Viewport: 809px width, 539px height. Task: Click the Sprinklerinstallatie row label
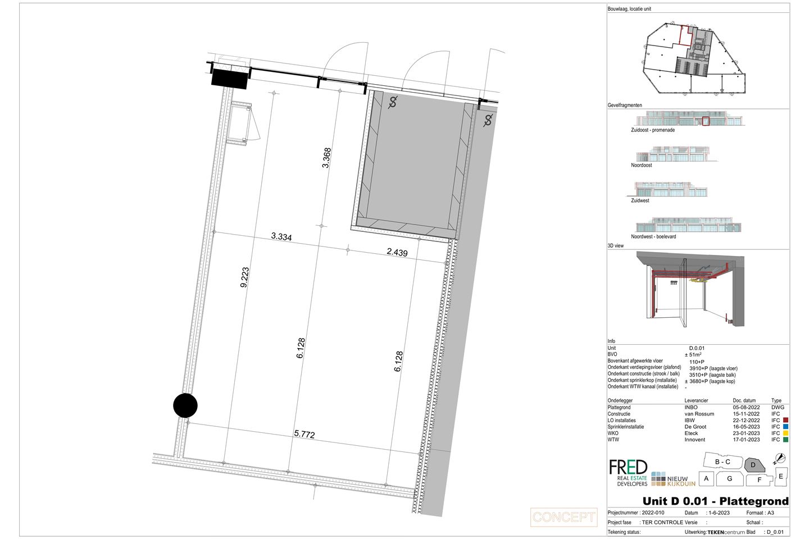click(x=626, y=427)
